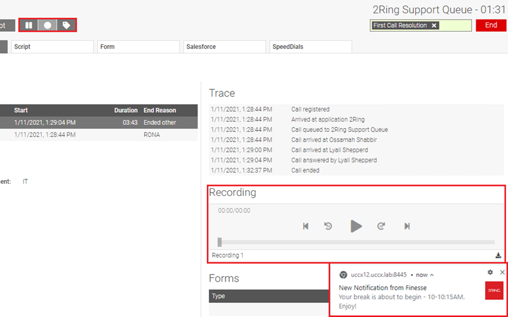Click the First Call Resolution tag field
The height and width of the screenshot is (317, 508).
420,25
